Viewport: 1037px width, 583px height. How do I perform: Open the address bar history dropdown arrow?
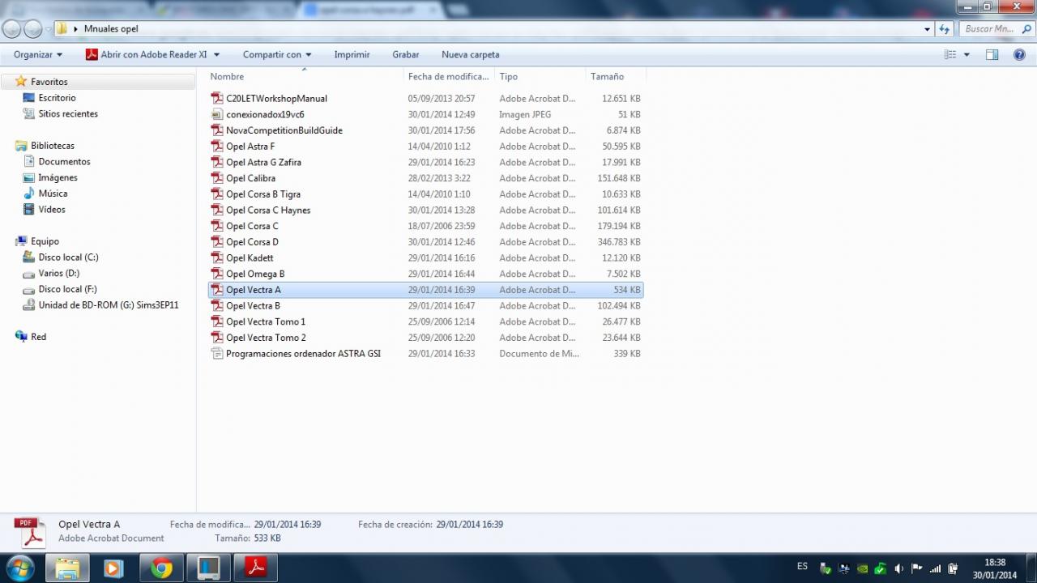(x=928, y=29)
